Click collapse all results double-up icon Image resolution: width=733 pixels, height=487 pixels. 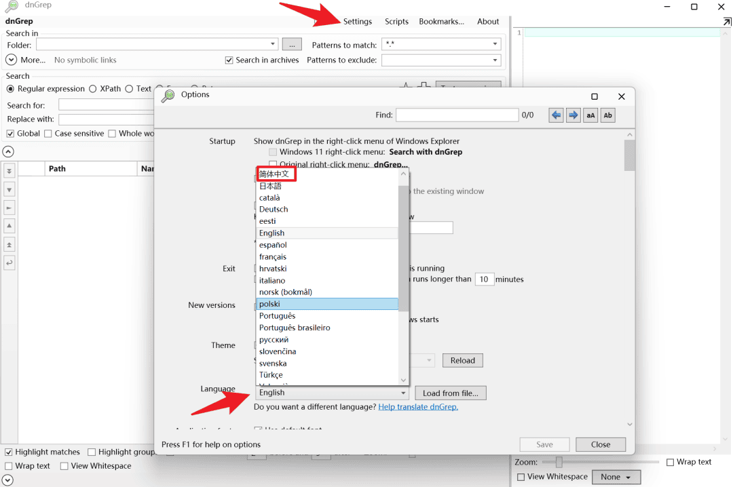(x=9, y=244)
